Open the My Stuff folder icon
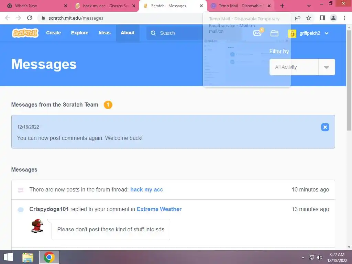Viewport: 352px width, 264px height. tap(274, 33)
